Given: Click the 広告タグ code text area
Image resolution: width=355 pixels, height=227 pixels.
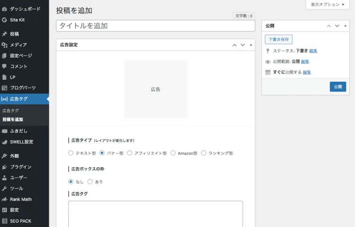Looking at the screenshot, I should coord(156,214).
